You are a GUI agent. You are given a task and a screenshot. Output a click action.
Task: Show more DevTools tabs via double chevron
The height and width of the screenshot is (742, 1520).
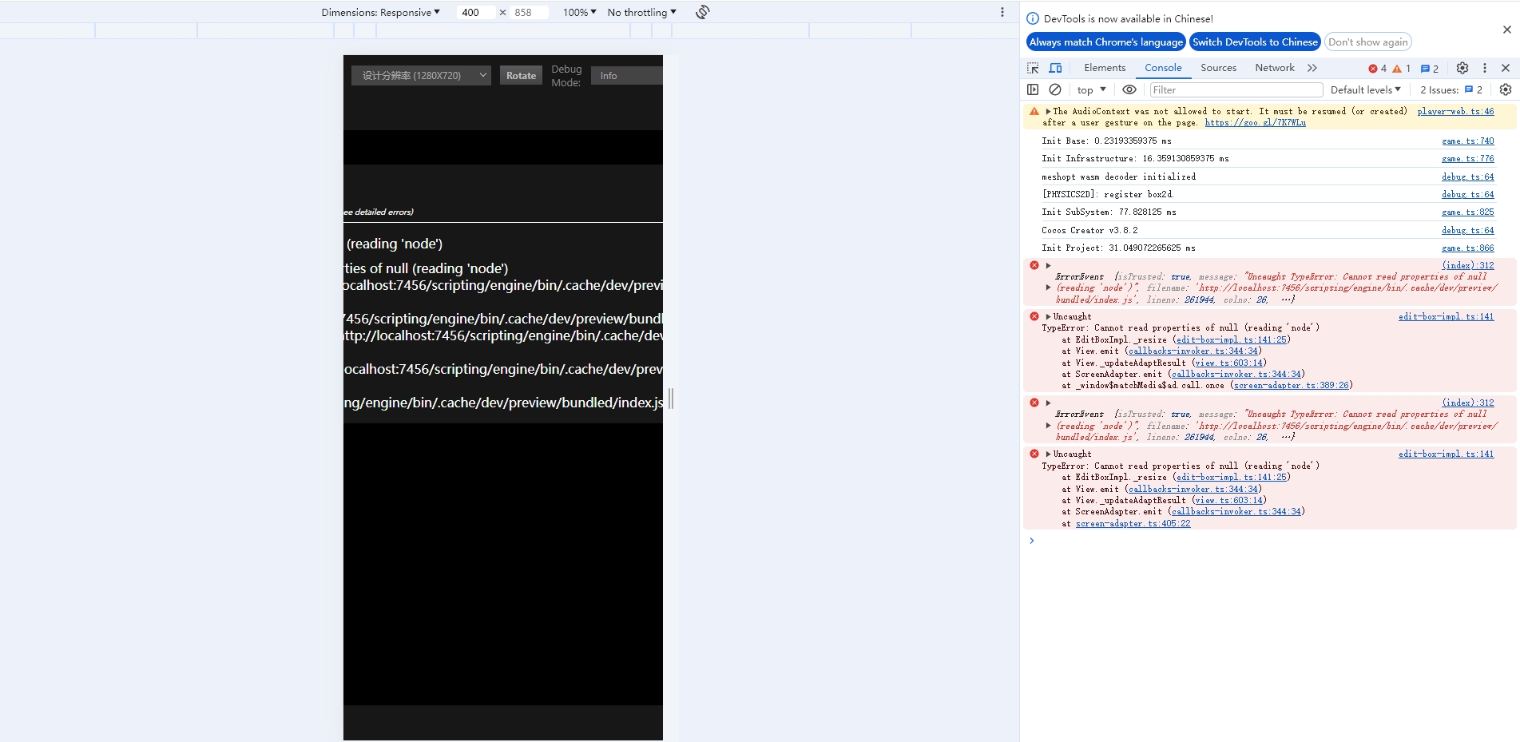coord(1312,68)
